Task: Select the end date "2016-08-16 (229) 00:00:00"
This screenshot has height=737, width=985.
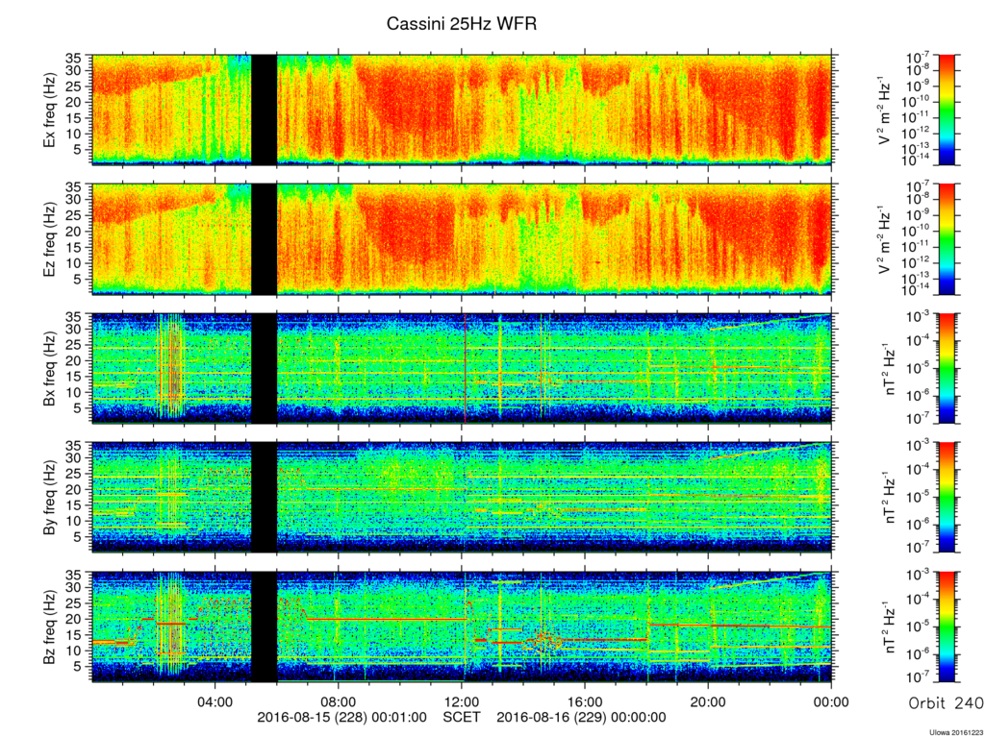Action: pyautogui.click(x=582, y=717)
